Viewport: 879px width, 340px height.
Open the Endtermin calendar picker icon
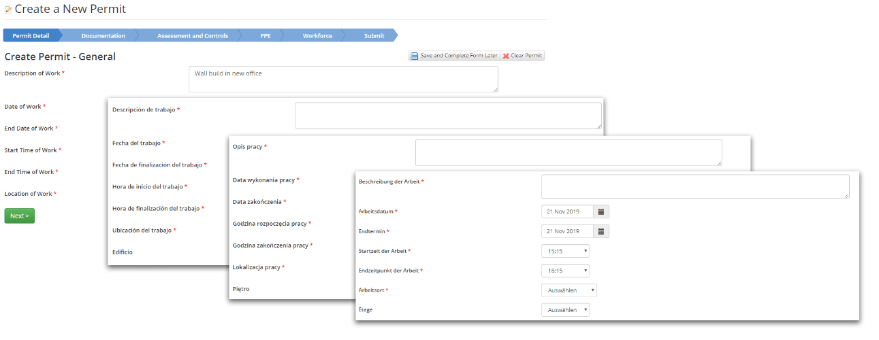click(x=601, y=232)
